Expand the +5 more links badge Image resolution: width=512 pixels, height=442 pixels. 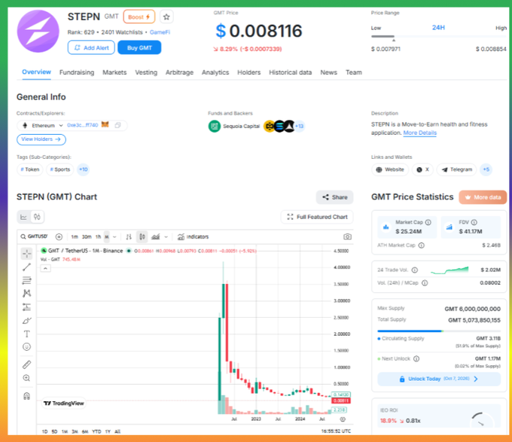coord(486,169)
